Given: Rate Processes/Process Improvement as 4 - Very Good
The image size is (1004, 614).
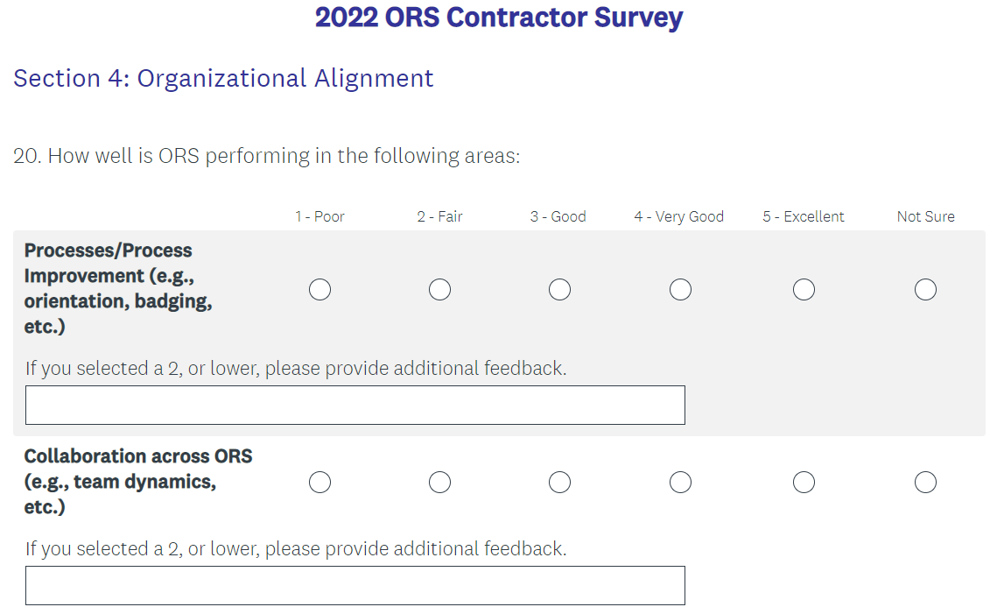Looking at the screenshot, I should pyautogui.click(x=680, y=289).
